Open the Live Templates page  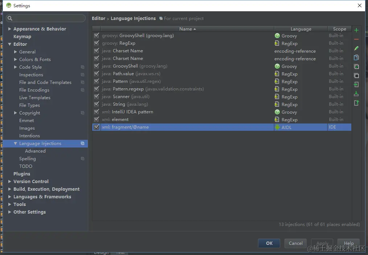(x=35, y=98)
